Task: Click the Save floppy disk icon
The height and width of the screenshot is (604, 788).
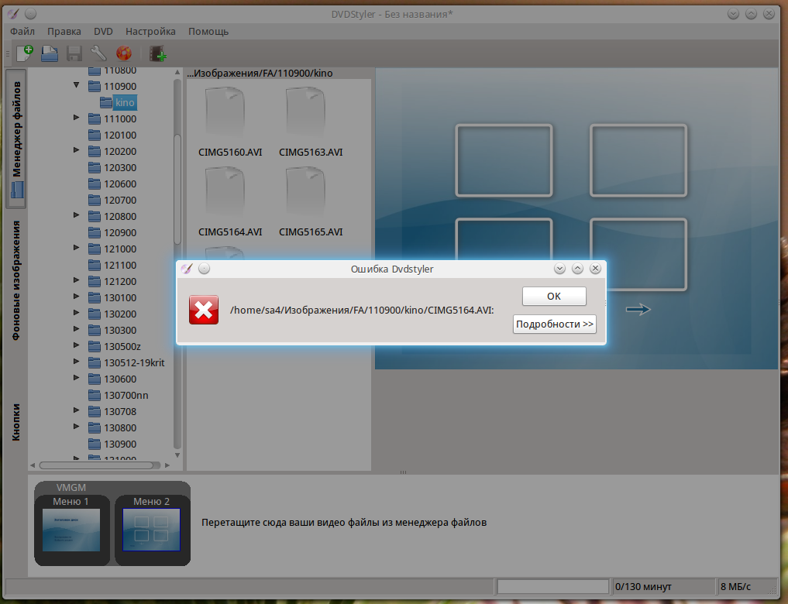Action: coord(74,53)
